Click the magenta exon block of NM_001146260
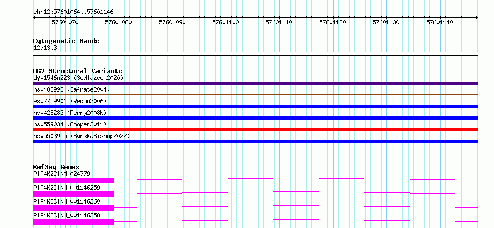This screenshot has width=494, height=228. tap(73, 208)
